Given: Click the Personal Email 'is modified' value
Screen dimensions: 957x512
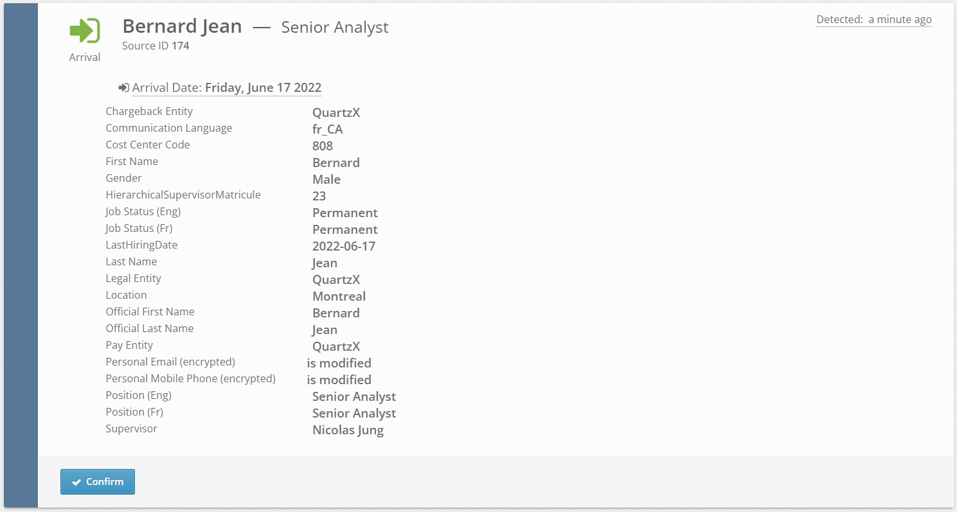Looking at the screenshot, I should (339, 363).
